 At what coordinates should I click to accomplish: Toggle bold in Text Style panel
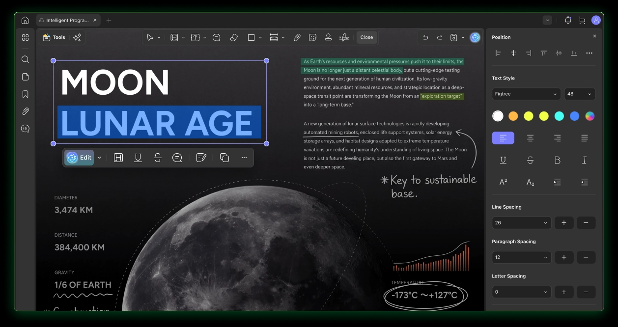(557, 160)
